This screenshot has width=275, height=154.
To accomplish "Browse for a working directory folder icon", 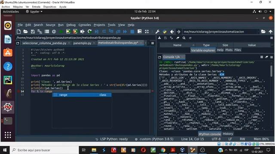I will pos(263,32).
